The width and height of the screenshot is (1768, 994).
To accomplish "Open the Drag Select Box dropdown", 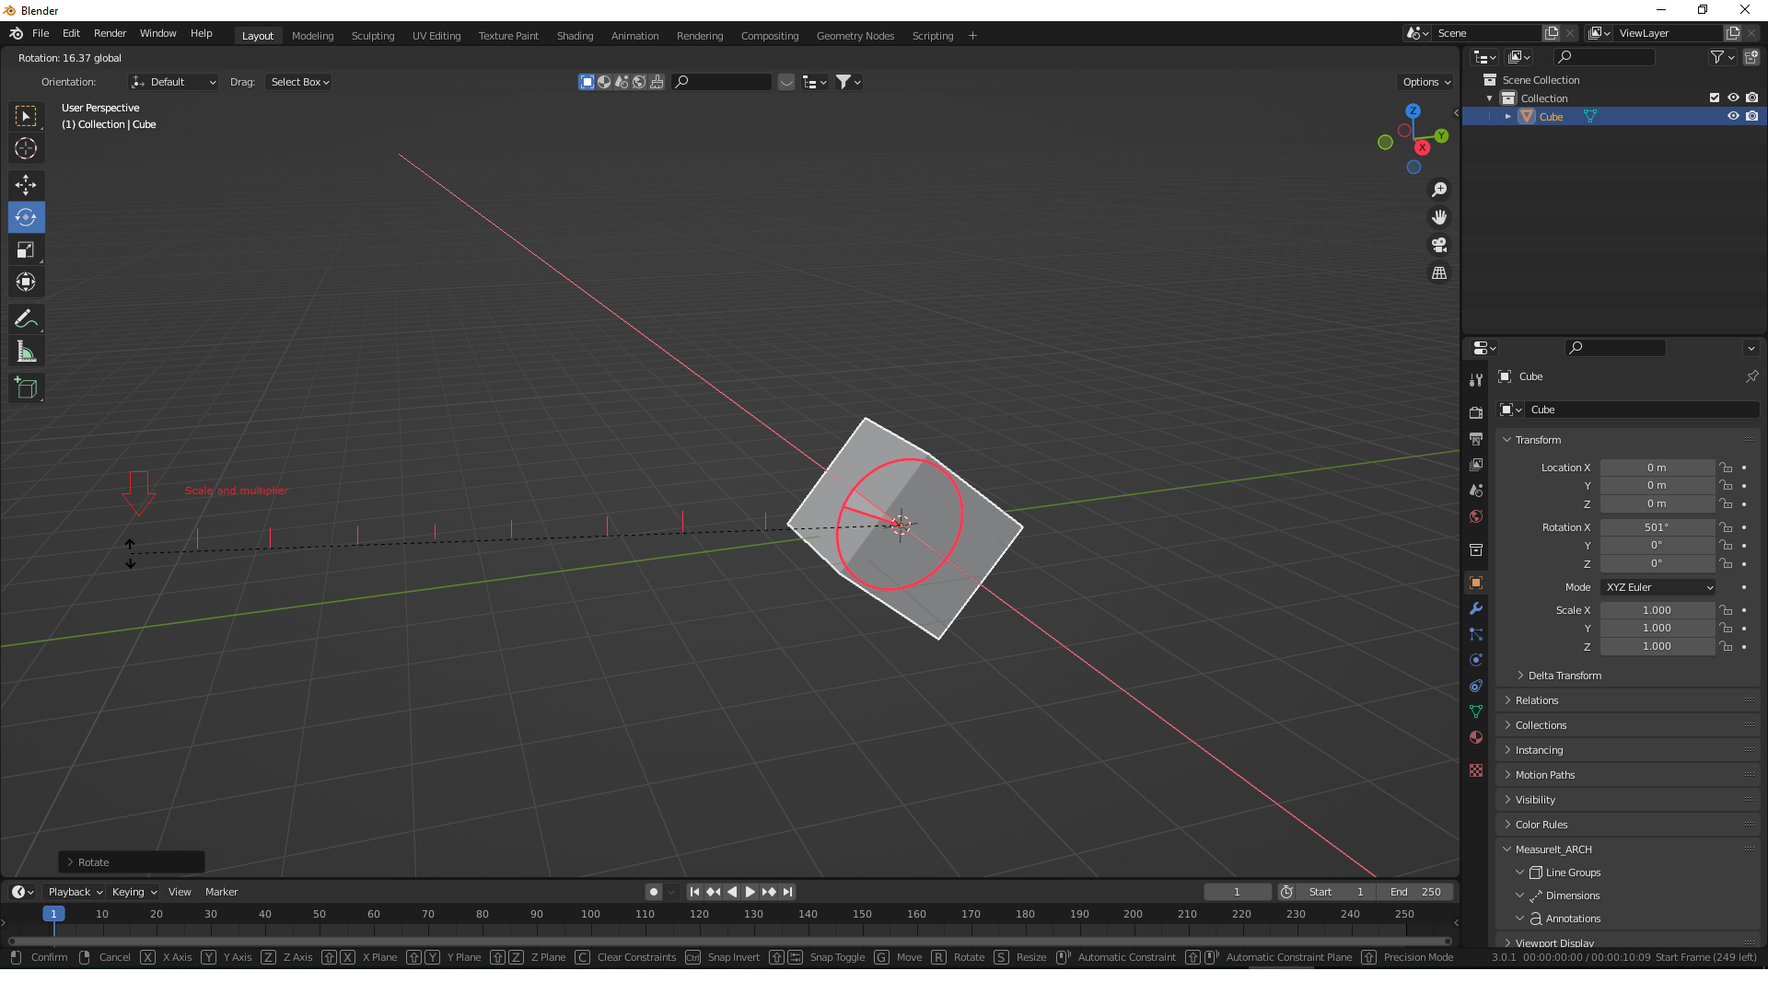I will click(299, 82).
